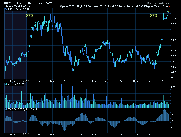Click the 40.0 price axis label
Image resolution: width=181 pixels, height=137 pixels.
click(x=174, y=77)
